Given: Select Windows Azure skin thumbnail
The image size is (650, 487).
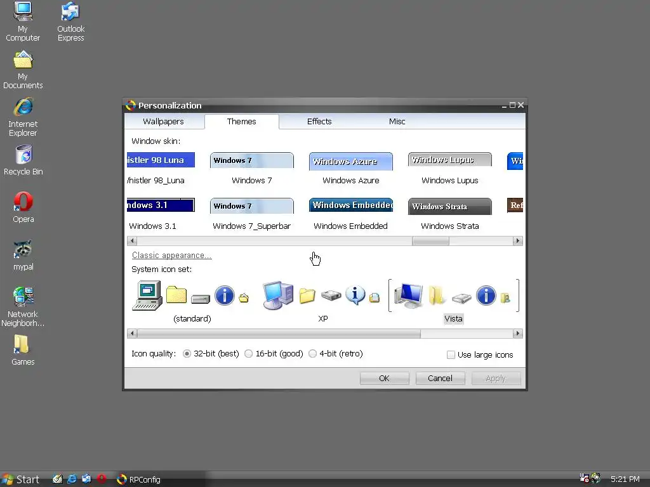Looking at the screenshot, I should pos(350,161).
